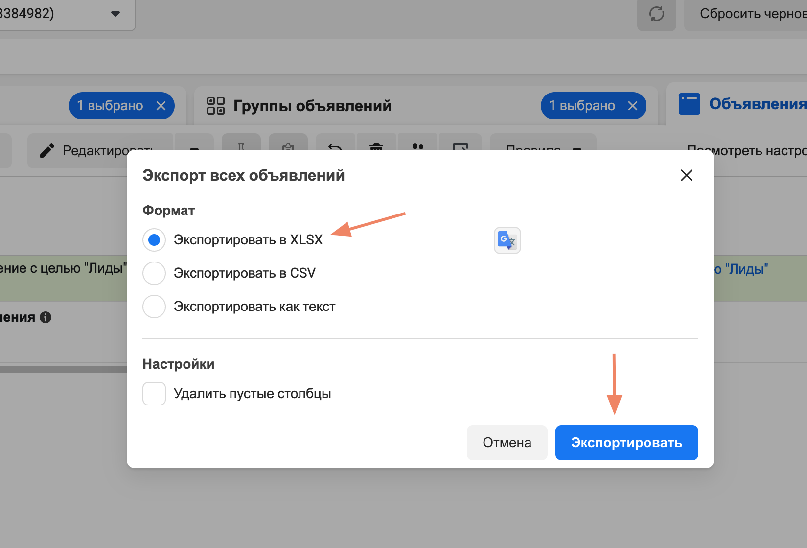Image resolution: width=807 pixels, height=548 pixels.
Task: Click the Google Translate icon in dialog
Action: pos(507,240)
